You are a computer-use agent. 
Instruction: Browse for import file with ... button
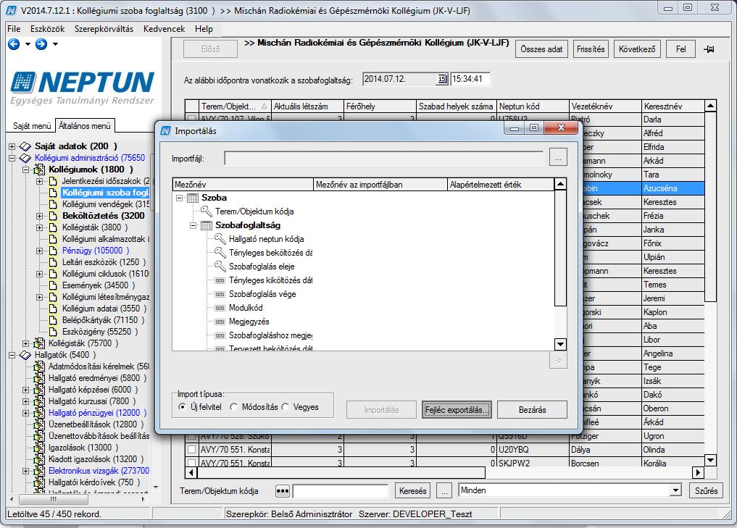tap(558, 157)
